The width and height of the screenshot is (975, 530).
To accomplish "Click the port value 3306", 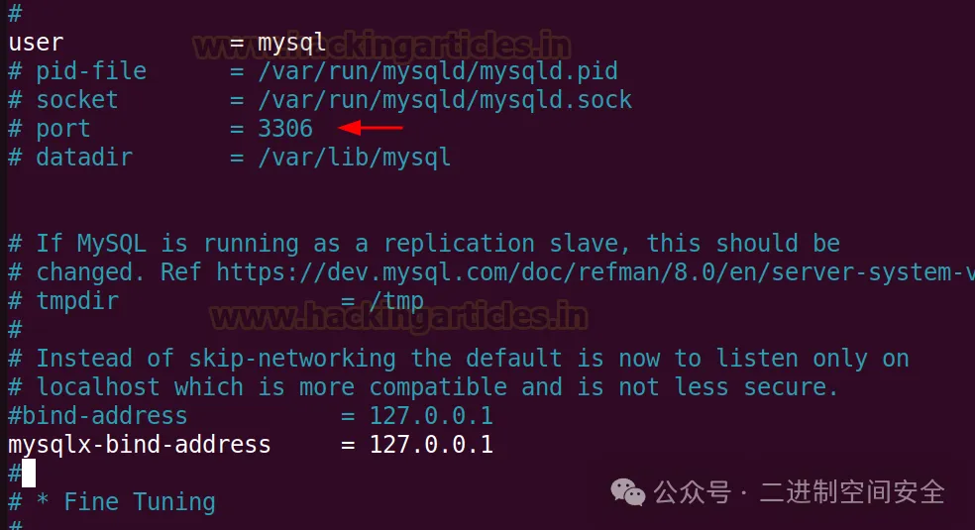I will pyautogui.click(x=285, y=129).
